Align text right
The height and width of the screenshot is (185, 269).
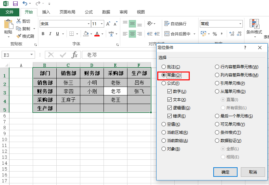(140, 34)
